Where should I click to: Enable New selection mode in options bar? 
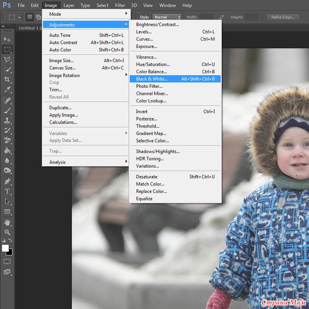[30, 17]
